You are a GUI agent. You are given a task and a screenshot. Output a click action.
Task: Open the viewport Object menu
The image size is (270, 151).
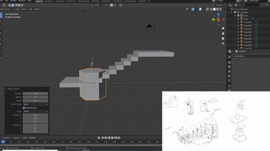37,9
